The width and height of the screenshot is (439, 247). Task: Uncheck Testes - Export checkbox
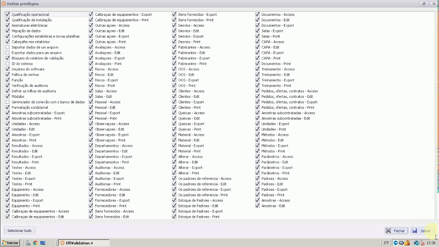pos(8,178)
